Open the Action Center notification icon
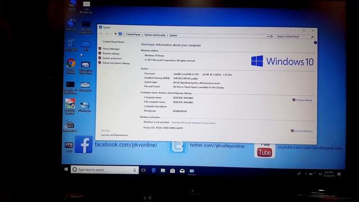Screen dimensions: 359x202 (339, 175)
